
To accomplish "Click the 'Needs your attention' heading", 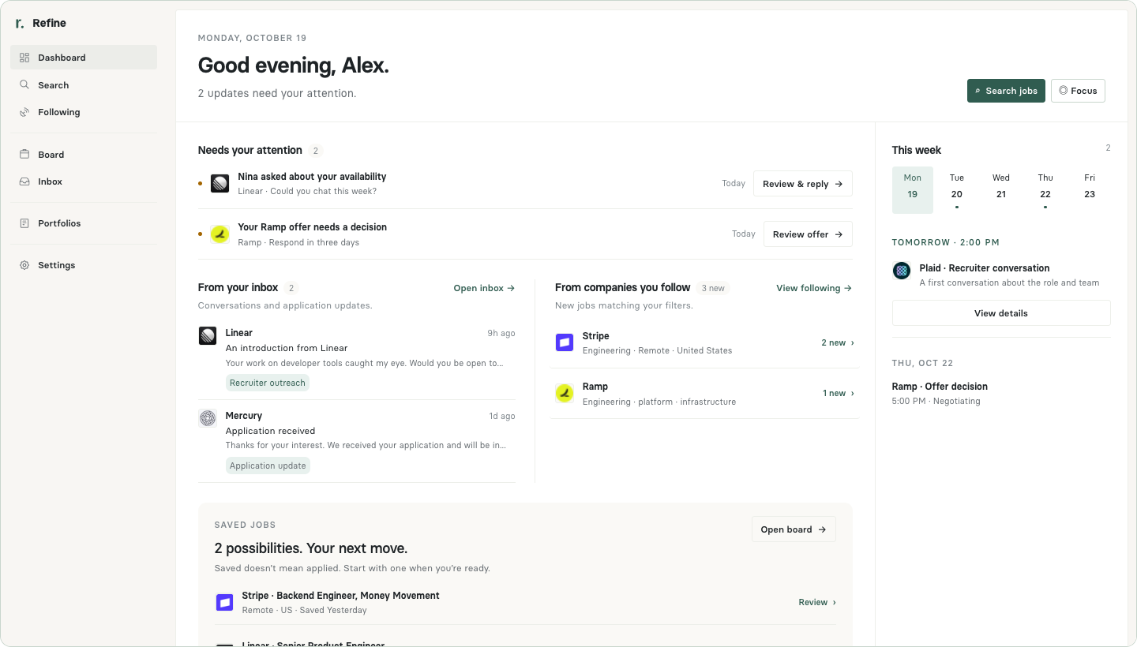I will (x=250, y=150).
